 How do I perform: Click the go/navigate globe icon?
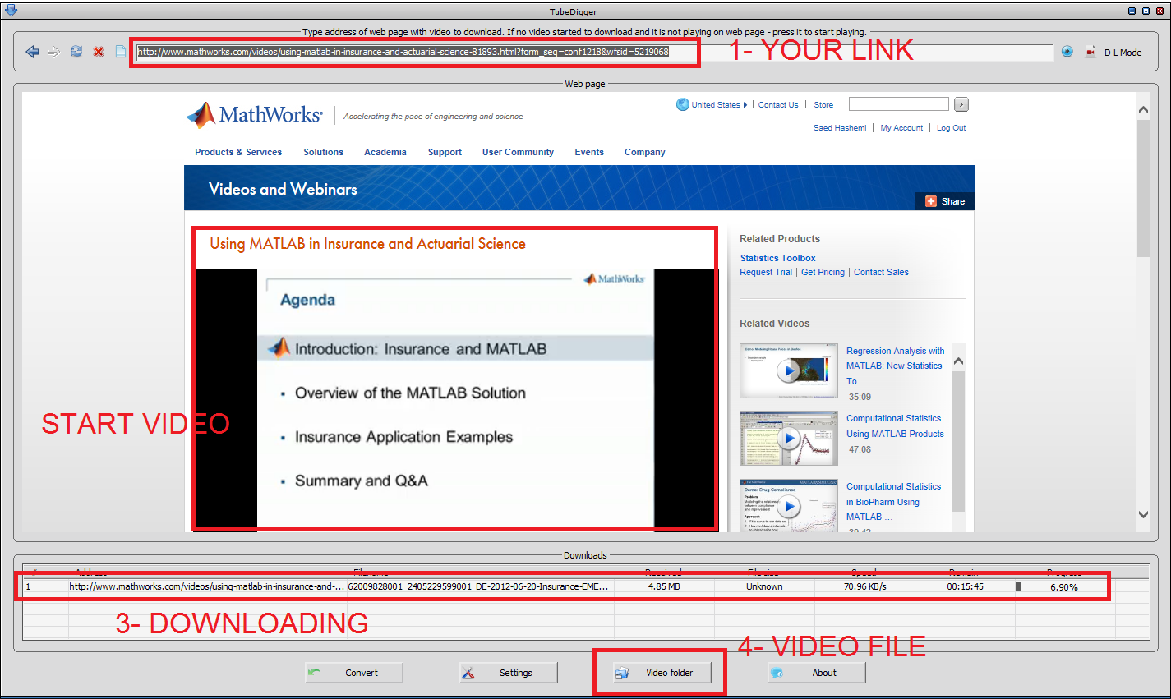(1067, 51)
